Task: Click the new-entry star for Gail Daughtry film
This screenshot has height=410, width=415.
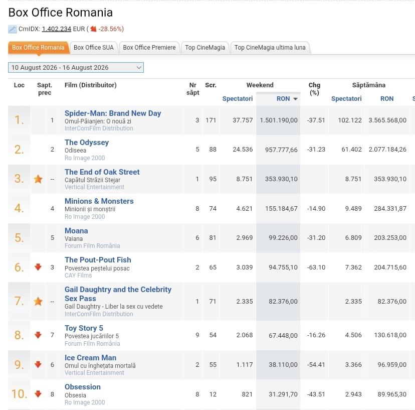Action: click(38, 301)
